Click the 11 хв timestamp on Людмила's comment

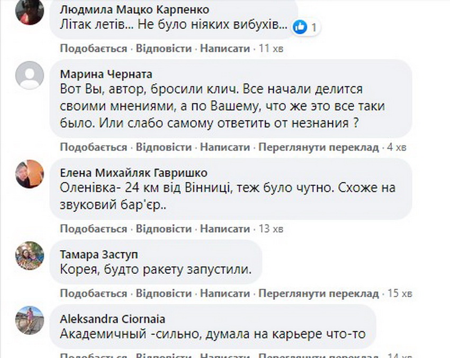[271, 49]
